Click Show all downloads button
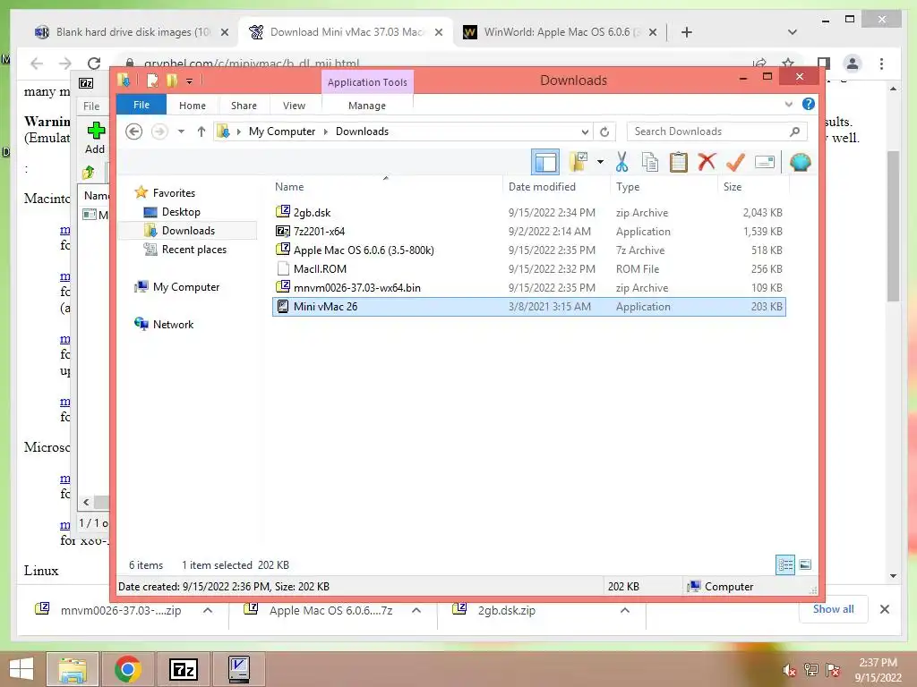The width and height of the screenshot is (917, 687). point(833,609)
